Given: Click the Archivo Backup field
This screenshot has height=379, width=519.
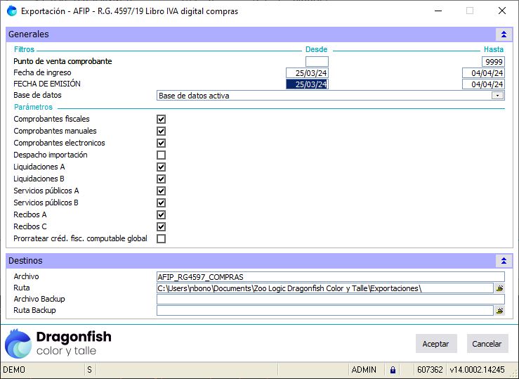Looking at the screenshot, I should [x=331, y=300].
